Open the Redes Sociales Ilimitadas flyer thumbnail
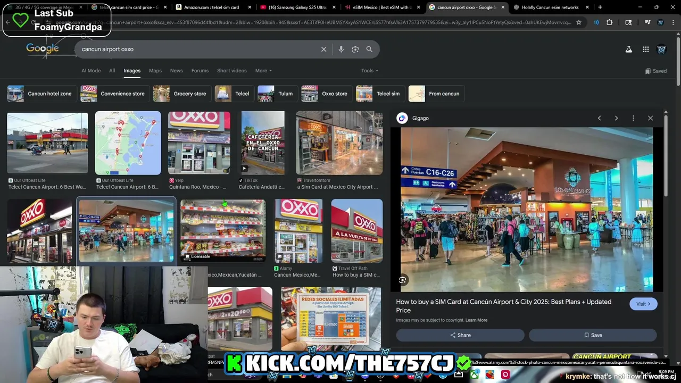The height and width of the screenshot is (383, 681). 331,318
